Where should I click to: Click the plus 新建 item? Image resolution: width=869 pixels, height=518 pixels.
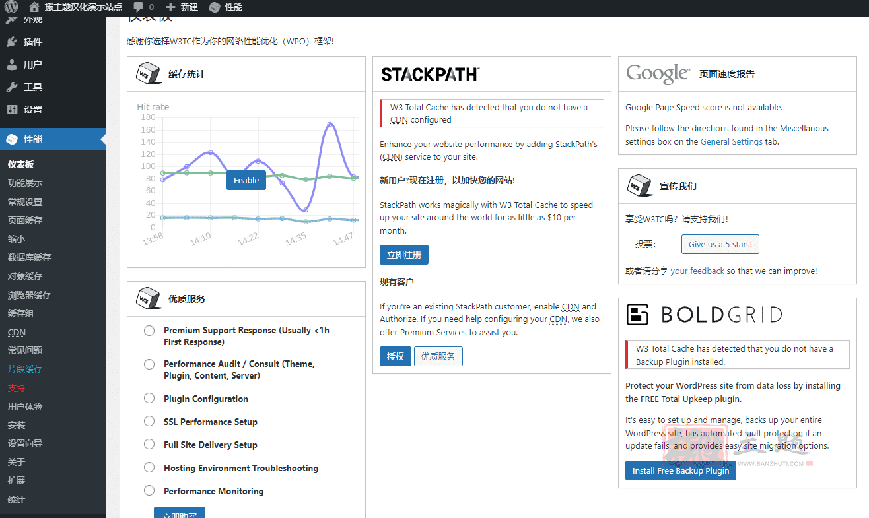click(x=182, y=7)
